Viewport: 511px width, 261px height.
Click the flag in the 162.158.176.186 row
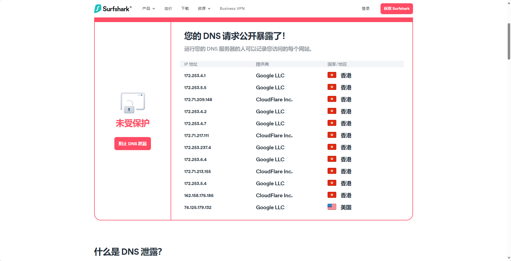point(332,195)
